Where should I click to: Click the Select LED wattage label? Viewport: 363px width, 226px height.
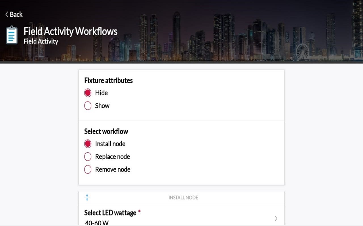click(110, 213)
